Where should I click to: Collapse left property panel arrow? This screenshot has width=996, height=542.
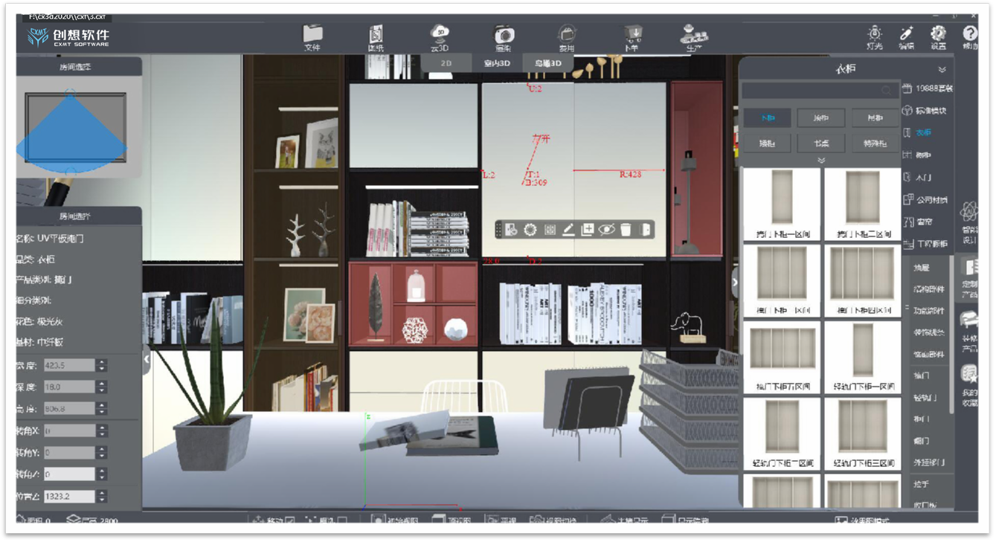147,359
